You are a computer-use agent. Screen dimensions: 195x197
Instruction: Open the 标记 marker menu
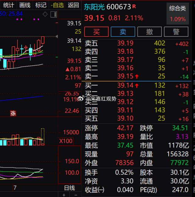tap(41, 5)
